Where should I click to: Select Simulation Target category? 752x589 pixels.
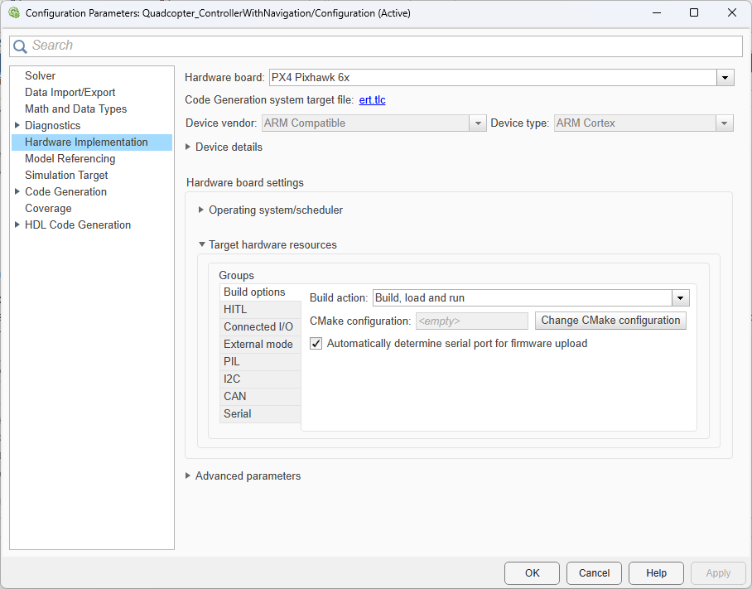pyautogui.click(x=66, y=175)
